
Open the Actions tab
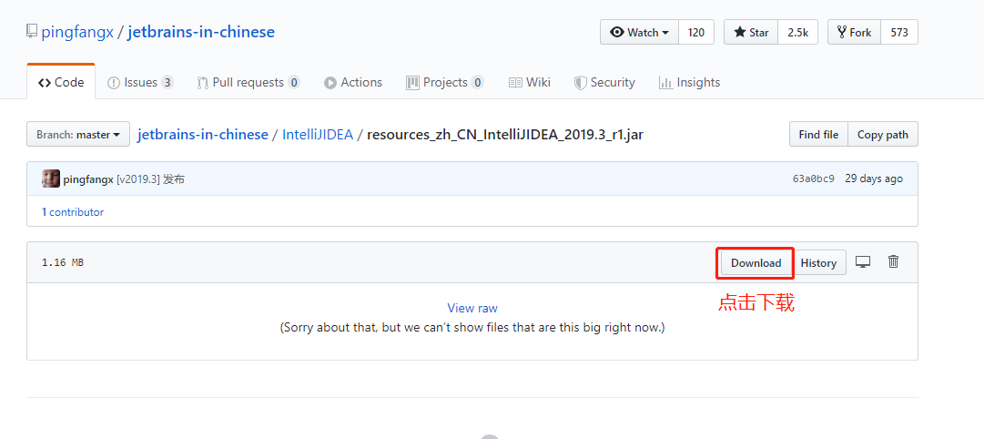(353, 82)
